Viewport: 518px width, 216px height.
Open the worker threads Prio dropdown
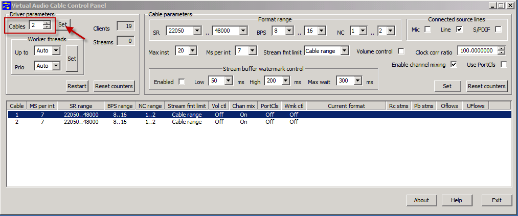click(57, 66)
